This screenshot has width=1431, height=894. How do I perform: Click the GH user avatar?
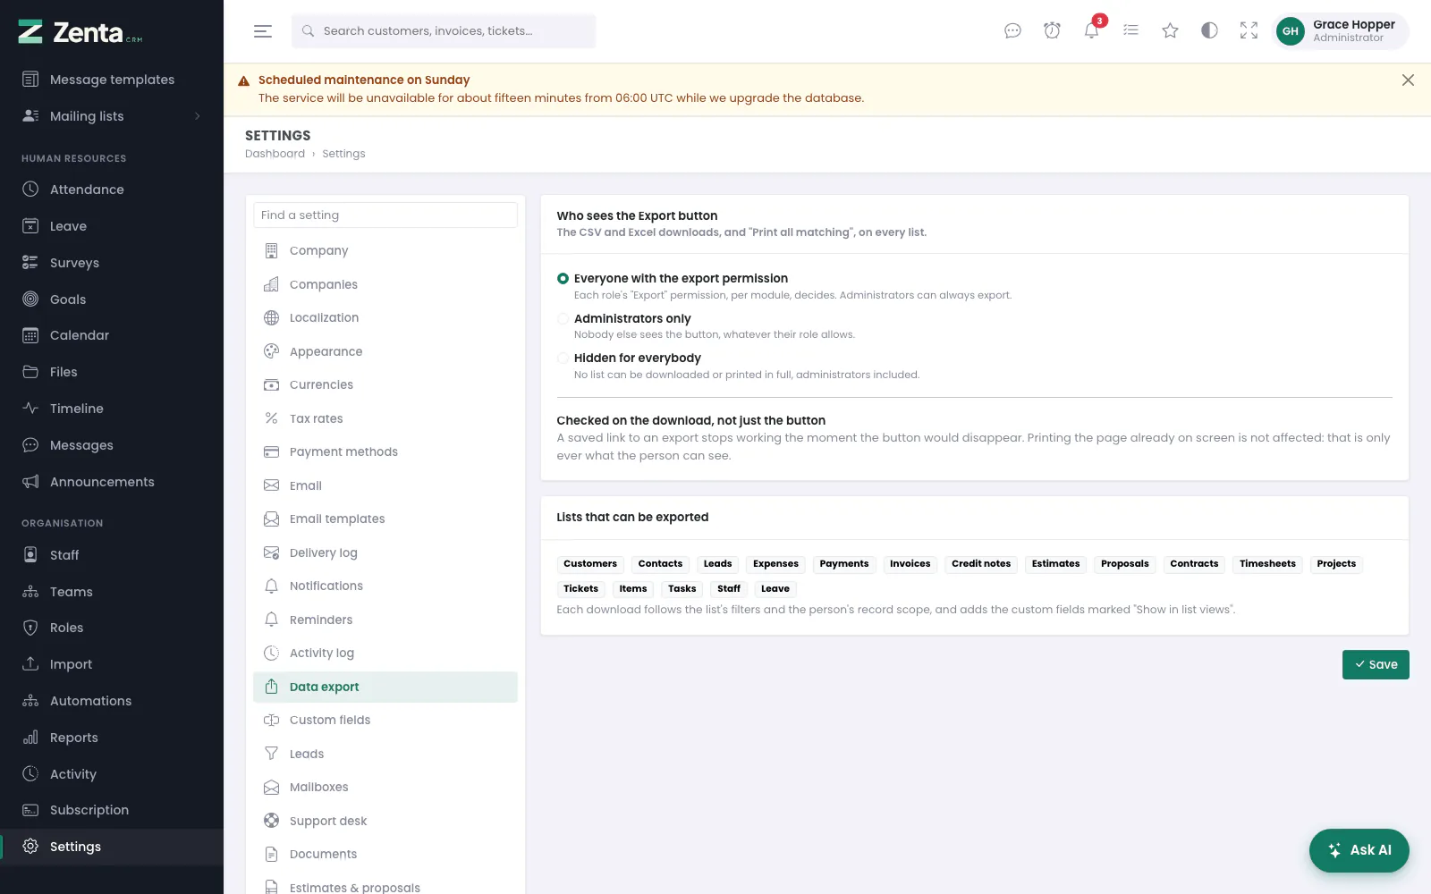pos(1290,31)
